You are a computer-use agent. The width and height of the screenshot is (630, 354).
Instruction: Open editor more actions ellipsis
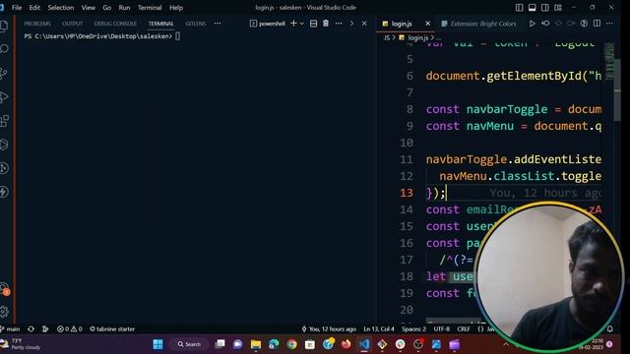coord(609,24)
